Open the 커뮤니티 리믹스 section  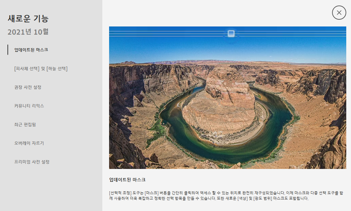click(x=29, y=106)
